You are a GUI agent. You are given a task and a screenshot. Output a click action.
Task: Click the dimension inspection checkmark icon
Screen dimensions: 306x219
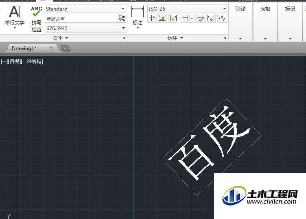(201, 19)
